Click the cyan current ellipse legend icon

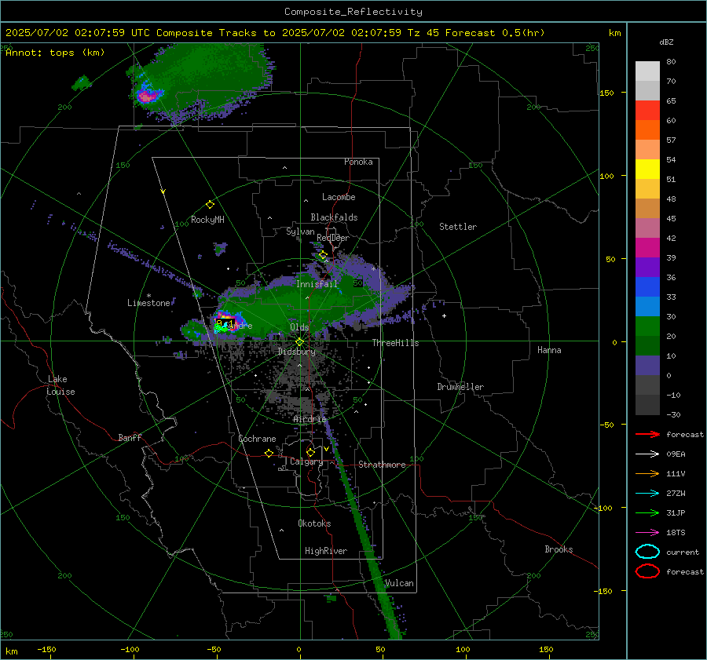647,552
